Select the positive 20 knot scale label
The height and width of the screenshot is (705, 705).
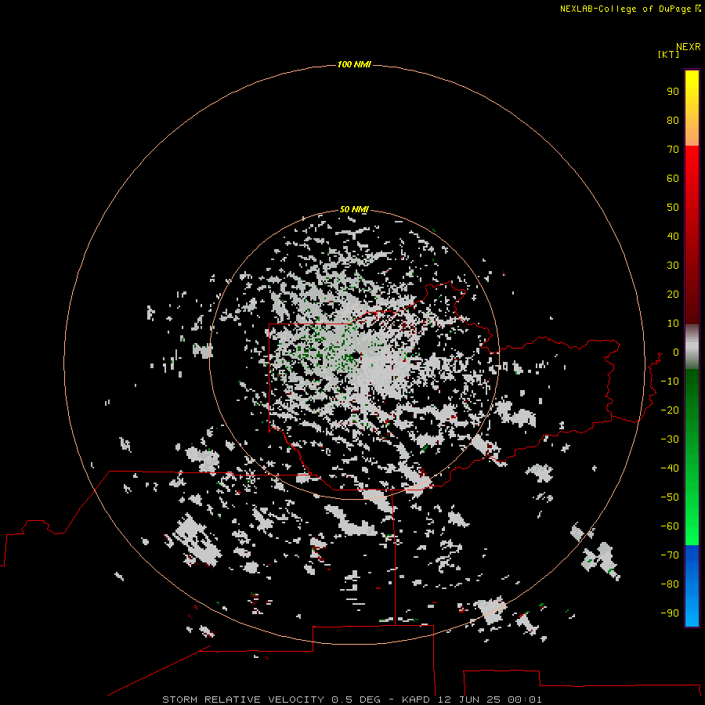(673, 294)
